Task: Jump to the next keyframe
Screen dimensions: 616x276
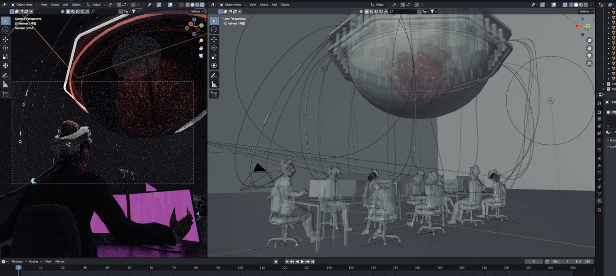Action: click(x=307, y=261)
